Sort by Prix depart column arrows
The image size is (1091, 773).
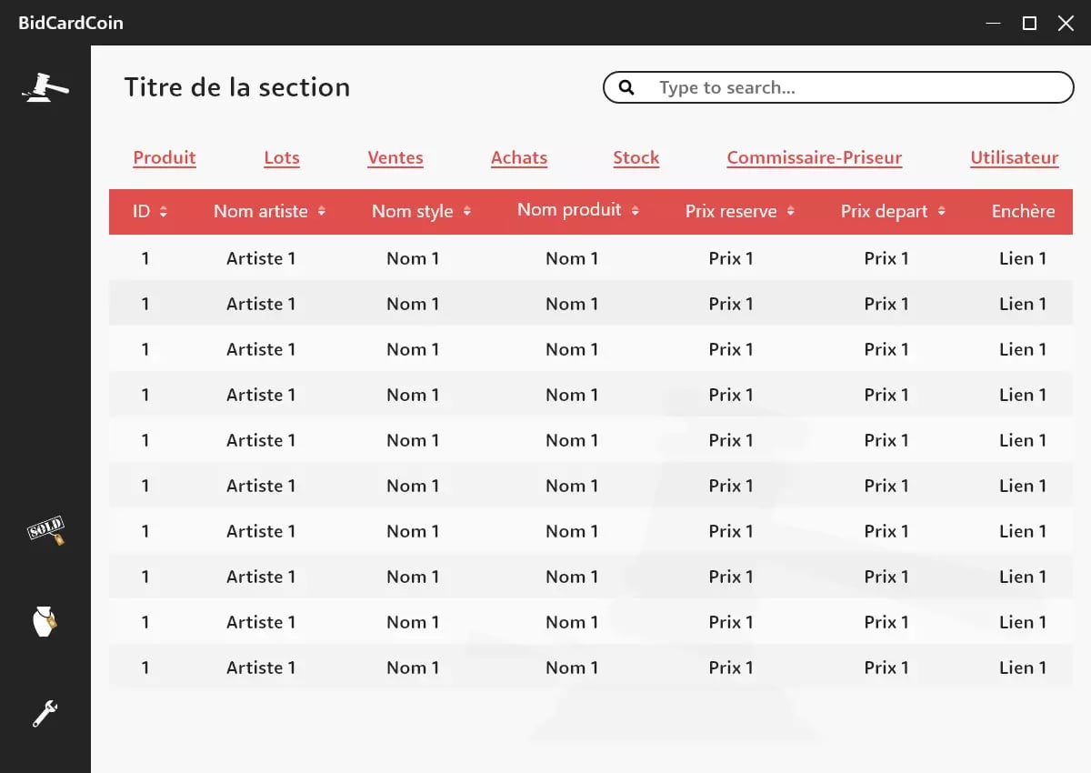point(942,212)
